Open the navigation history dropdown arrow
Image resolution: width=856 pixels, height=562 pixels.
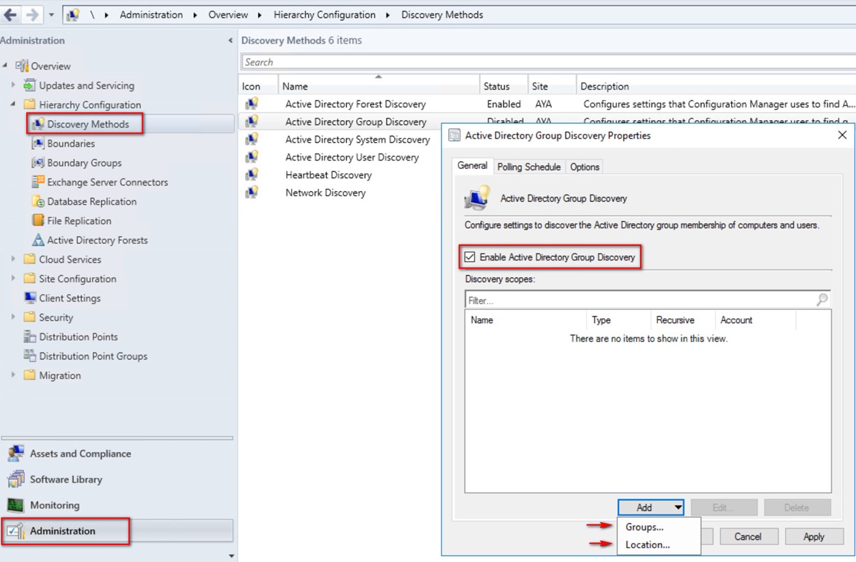pos(51,15)
